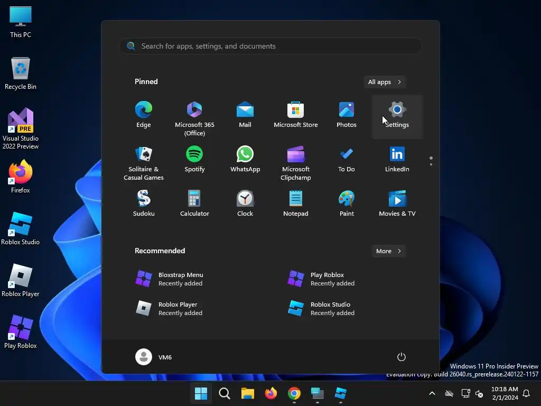Open Firefox from taskbar
Screen dimensions: 541x406
pos(271,393)
